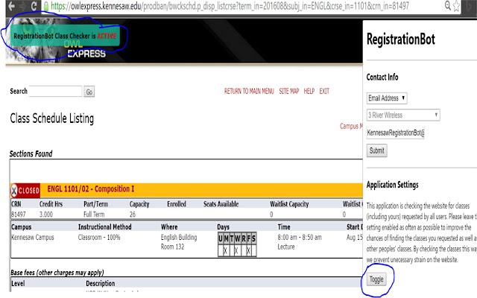Click the KennesawRegistrationBot email field
Screen dimensions: 477x298
pyautogui.click(x=395, y=133)
